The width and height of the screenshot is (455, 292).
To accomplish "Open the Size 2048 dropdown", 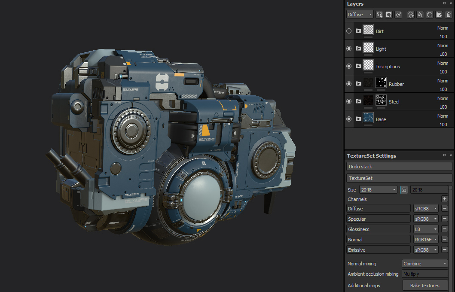I will coord(378,189).
